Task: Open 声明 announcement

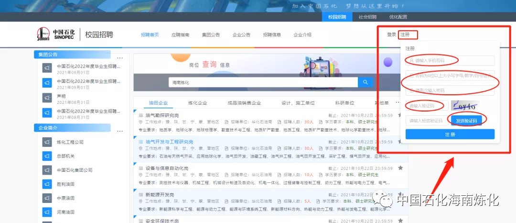Action: tap(61, 96)
